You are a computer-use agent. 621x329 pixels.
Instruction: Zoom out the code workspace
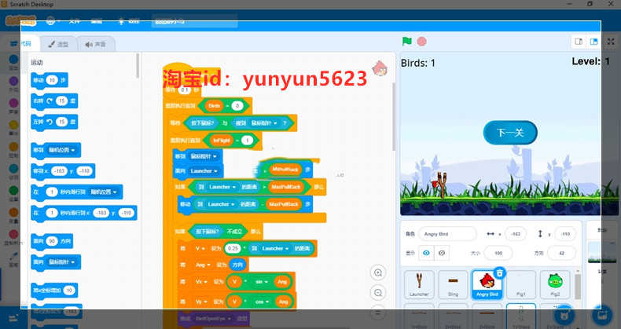(378, 293)
